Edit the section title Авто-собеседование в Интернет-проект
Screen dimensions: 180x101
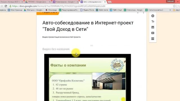coord(88,26)
